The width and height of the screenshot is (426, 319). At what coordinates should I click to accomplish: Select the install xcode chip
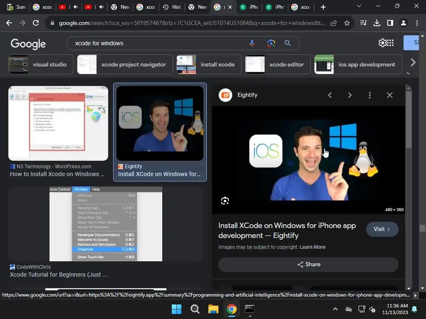209,64
